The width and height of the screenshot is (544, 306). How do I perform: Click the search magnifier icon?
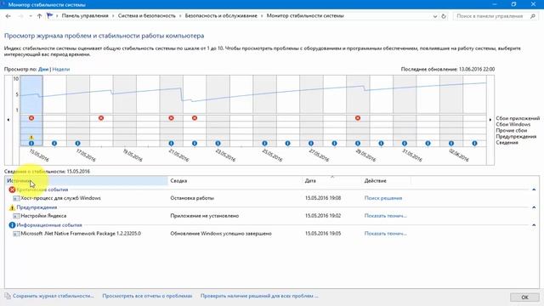(x=533, y=16)
